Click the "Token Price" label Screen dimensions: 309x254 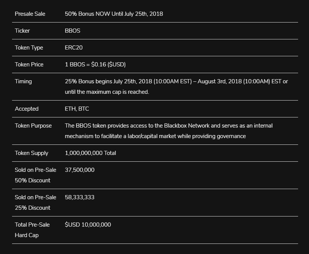click(29, 65)
